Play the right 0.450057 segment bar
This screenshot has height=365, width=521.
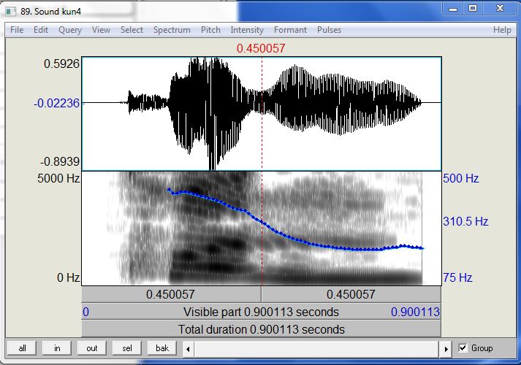[351, 294]
